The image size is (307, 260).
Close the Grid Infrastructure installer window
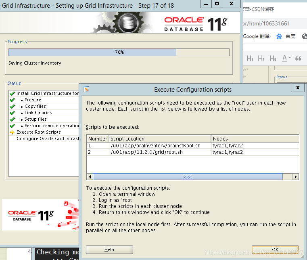[x=231, y=4]
